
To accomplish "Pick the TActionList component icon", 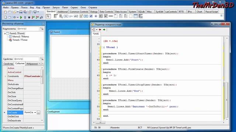I will coord(140,16).
